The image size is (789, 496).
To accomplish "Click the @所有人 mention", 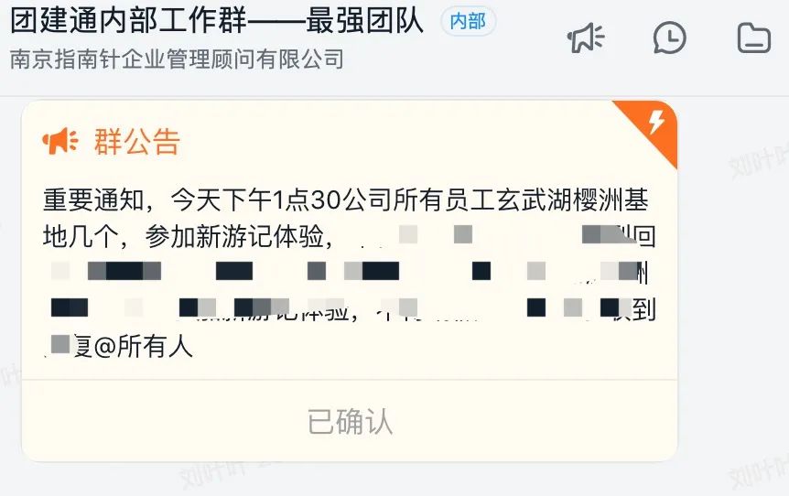I will 144,347.
